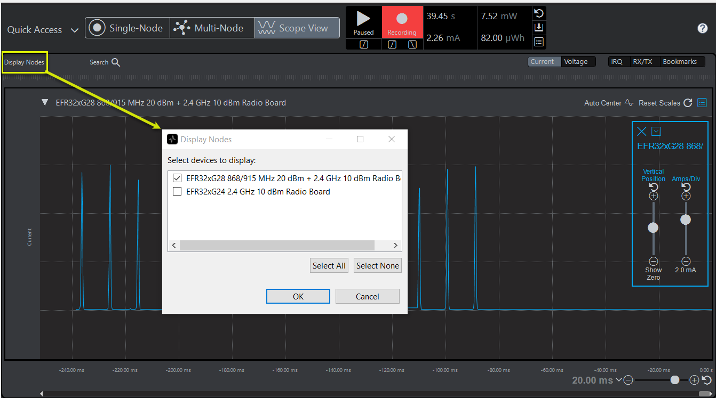The image size is (716, 398).
Task: Click the Play button labeled Paused
Action: pos(363,19)
